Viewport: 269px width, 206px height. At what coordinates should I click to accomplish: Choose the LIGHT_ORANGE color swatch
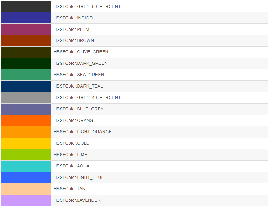26,132
